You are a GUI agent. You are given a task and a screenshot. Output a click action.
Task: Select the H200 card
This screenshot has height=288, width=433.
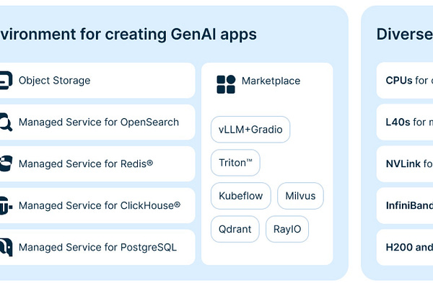coord(405,247)
